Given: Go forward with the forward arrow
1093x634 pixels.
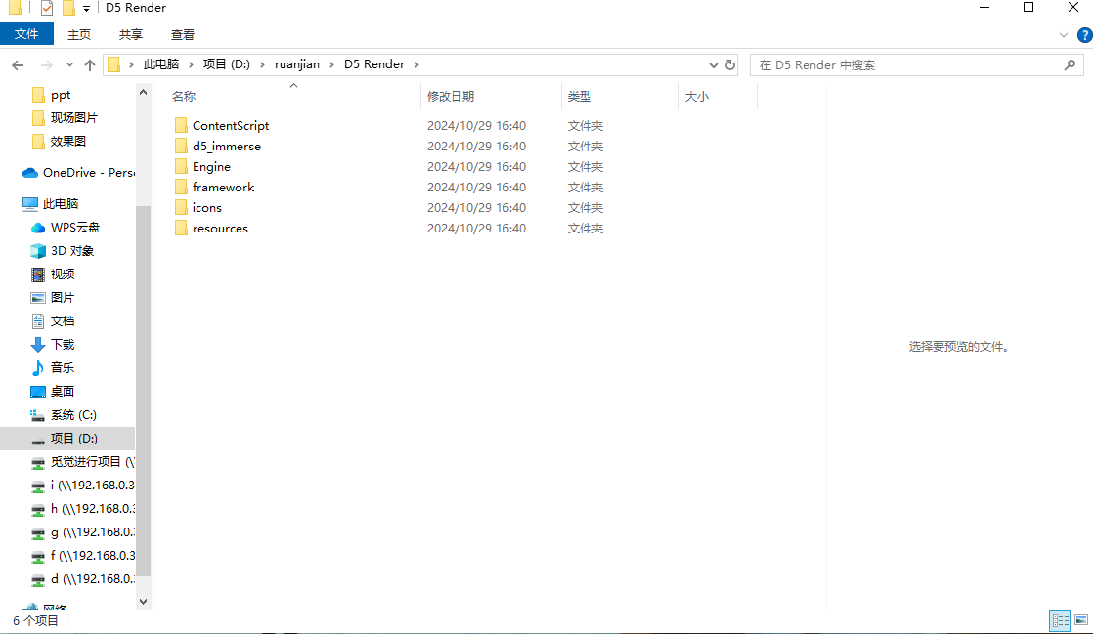Looking at the screenshot, I should click(47, 64).
